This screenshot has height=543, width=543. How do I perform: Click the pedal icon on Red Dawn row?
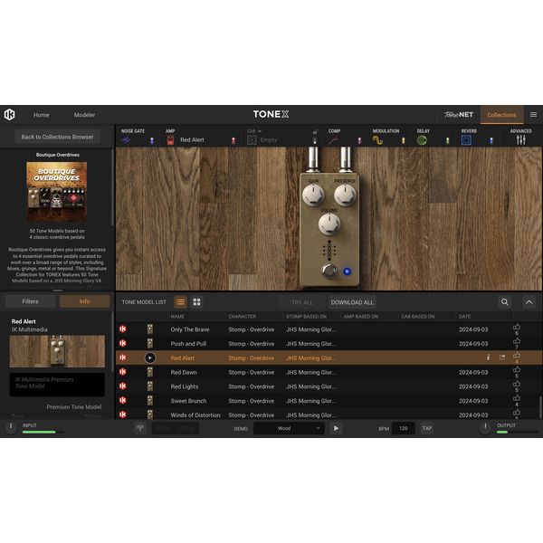pyautogui.click(x=149, y=372)
